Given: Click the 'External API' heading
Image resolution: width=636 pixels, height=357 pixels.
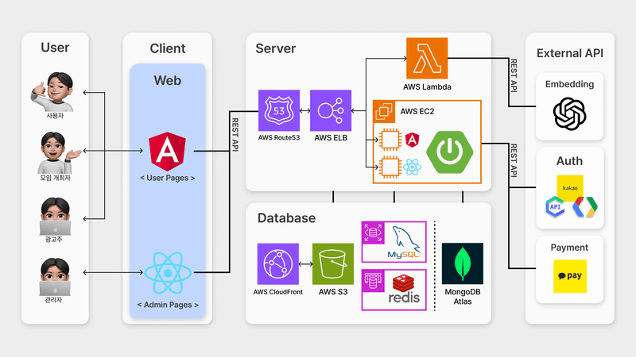Looking at the screenshot, I should 570,53.
